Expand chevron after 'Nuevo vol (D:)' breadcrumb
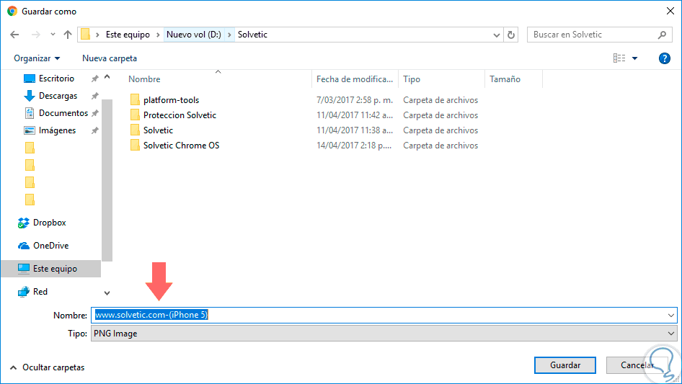This screenshot has width=682, height=384. [x=229, y=35]
